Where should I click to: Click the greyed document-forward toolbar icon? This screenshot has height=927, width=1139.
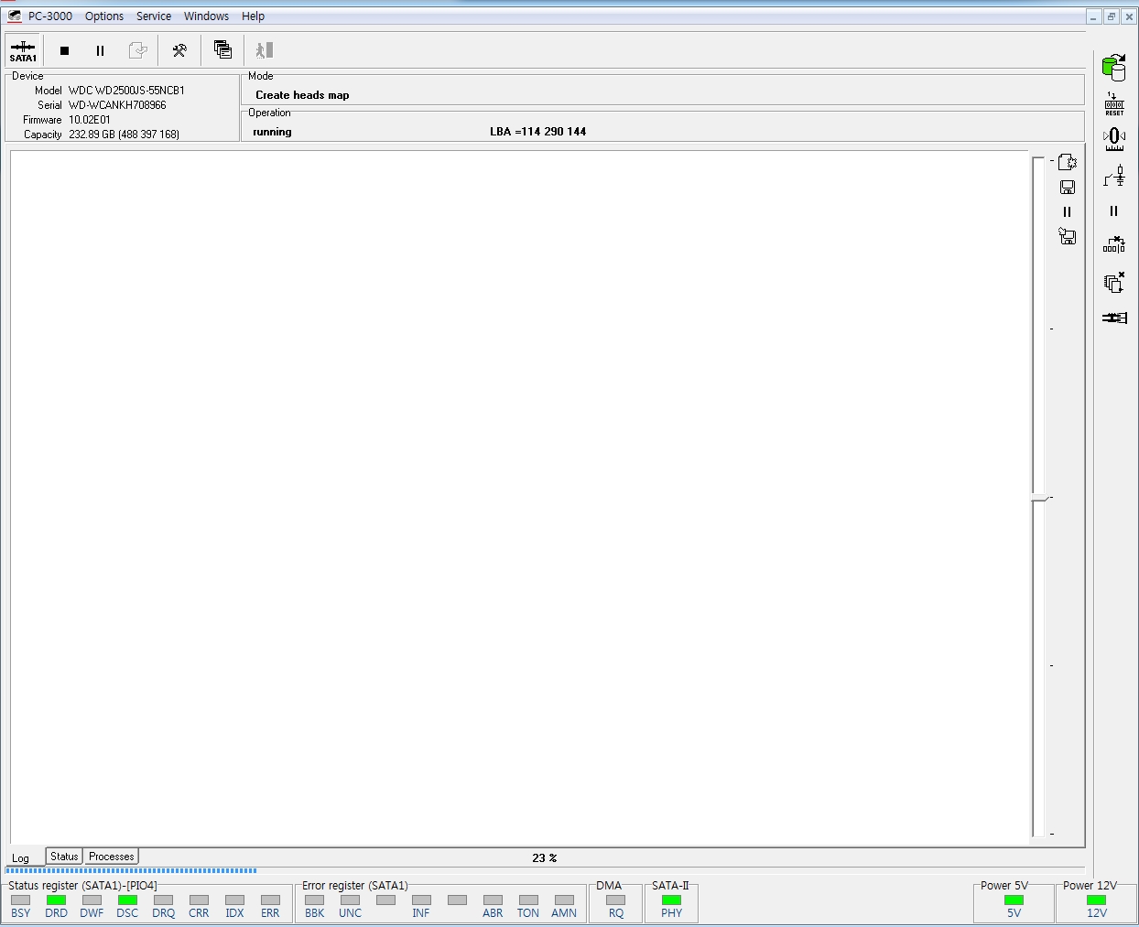click(x=137, y=50)
